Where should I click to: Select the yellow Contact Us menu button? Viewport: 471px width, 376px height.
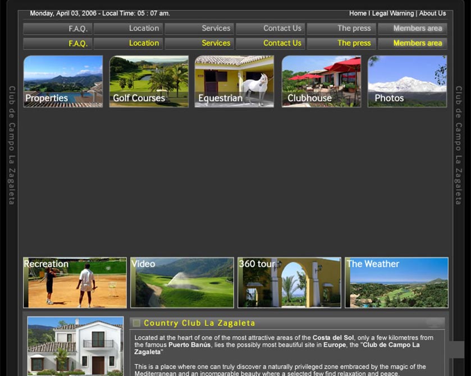coord(271,43)
